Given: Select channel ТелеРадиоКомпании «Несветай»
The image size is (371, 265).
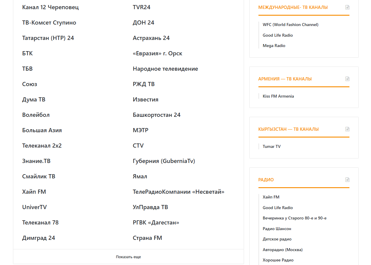Looking at the screenshot, I should (x=179, y=192).
